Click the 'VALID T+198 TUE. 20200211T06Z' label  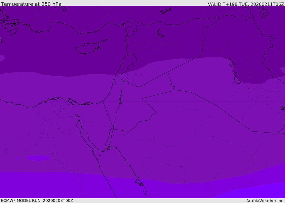[x=246, y=4]
